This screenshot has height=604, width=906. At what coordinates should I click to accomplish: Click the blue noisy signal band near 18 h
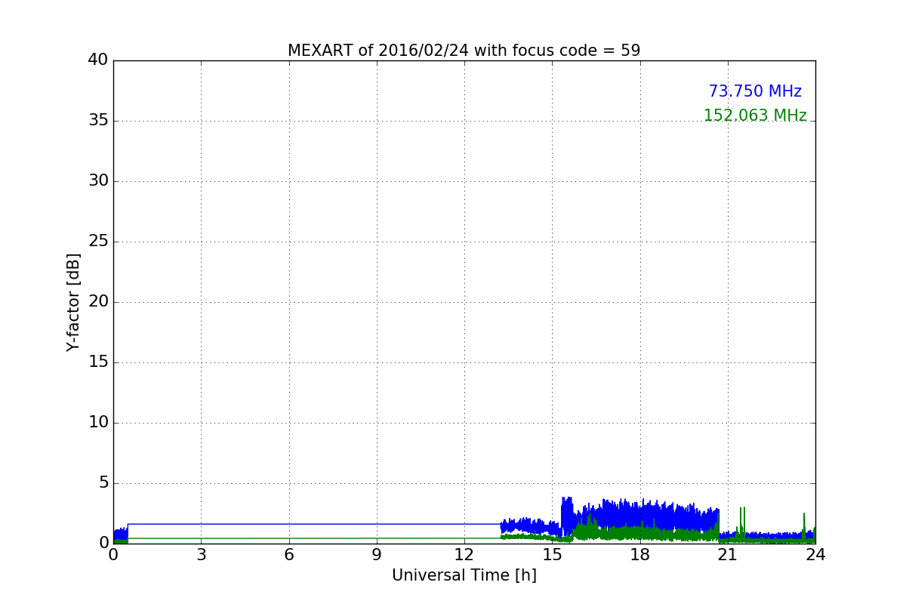640,517
